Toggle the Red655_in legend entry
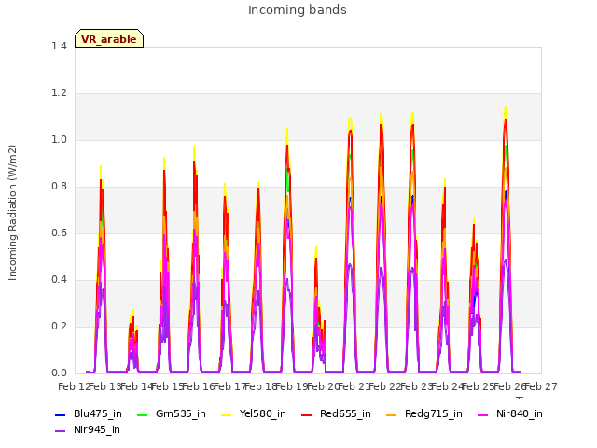The height and width of the screenshot is (448, 597). (336, 414)
